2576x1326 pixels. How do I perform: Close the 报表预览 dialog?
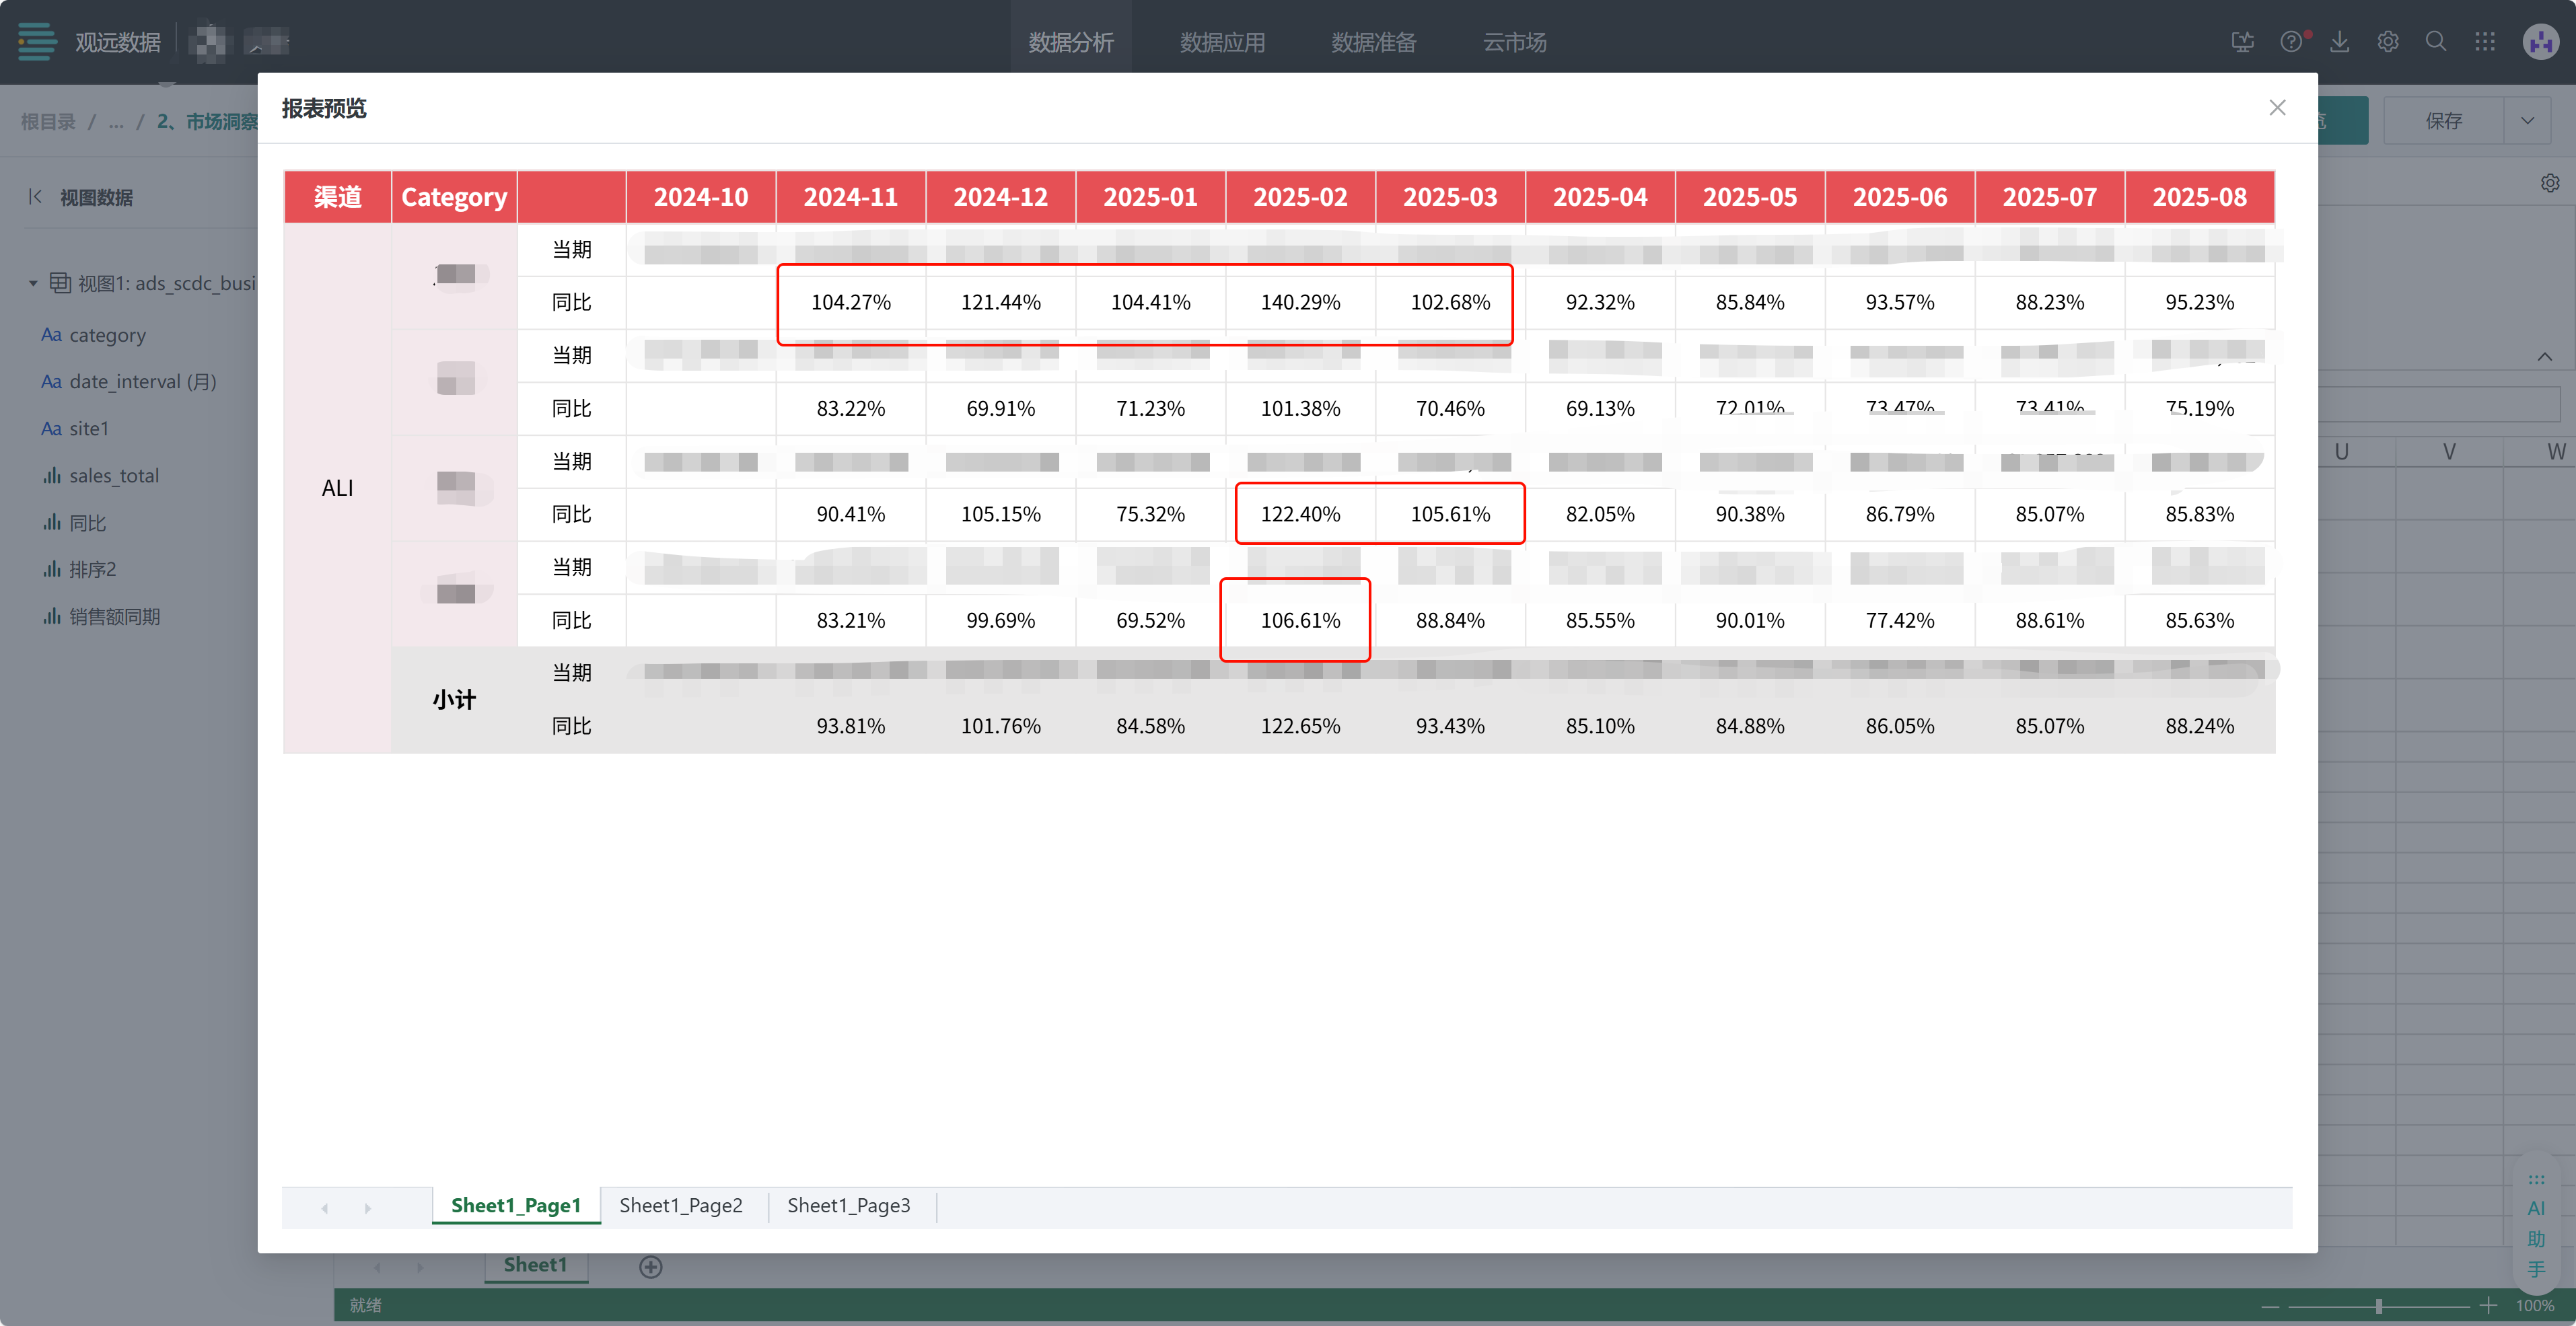point(2277,108)
